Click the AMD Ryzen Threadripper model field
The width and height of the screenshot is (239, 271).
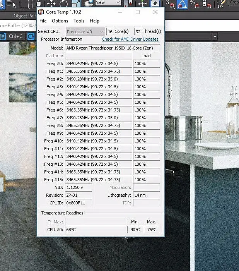click(112, 48)
